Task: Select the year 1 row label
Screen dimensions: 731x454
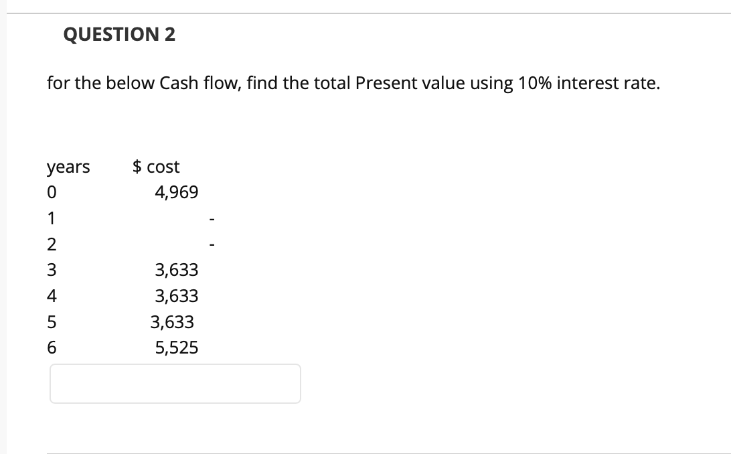Action: (x=51, y=218)
